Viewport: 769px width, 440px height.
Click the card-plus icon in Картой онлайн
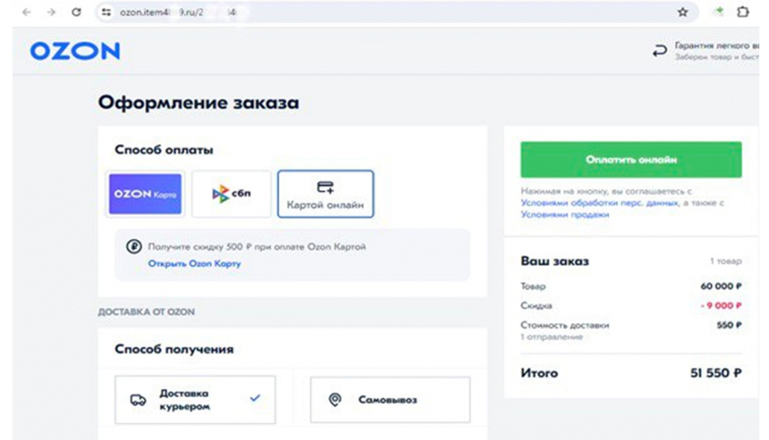[325, 187]
